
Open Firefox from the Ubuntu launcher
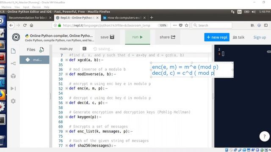[x=3, y=95]
